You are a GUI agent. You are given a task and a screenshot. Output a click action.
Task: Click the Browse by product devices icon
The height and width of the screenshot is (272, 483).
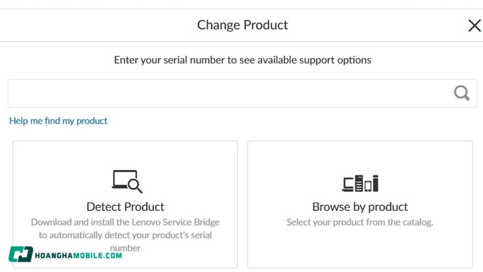(360, 183)
